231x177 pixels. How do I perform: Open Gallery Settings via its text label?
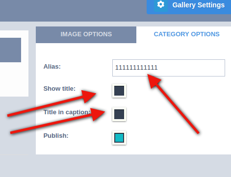[198, 5]
